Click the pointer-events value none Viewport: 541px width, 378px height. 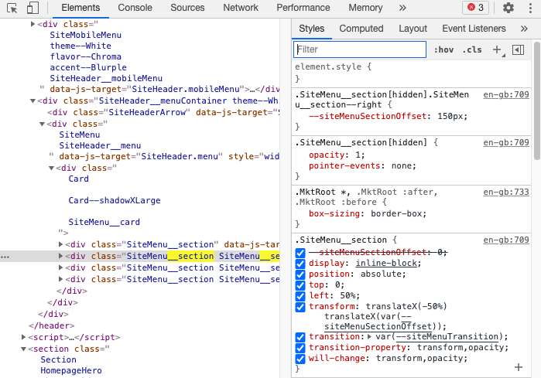coord(401,166)
